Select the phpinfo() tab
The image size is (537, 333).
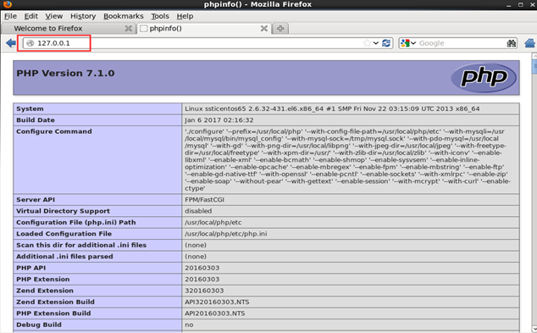204,29
